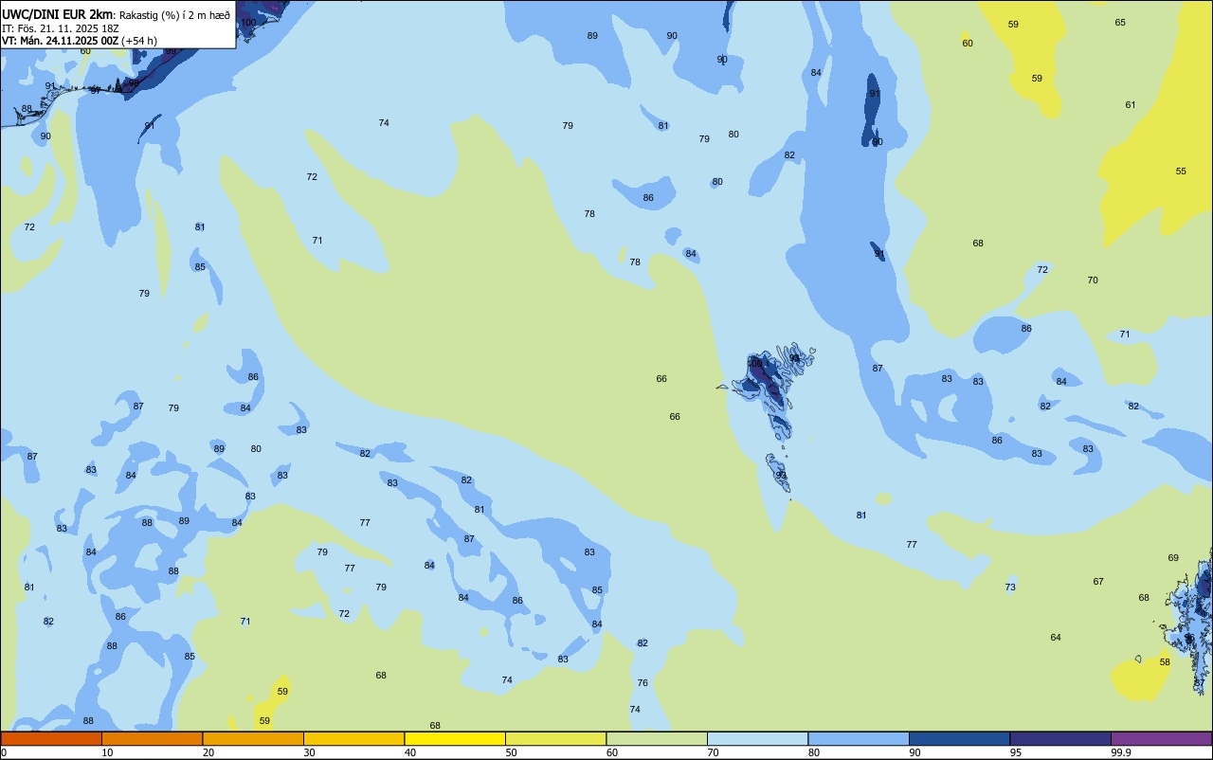
Task: Click the 'IT: Fös. 21. 11. 2025 18Z' line
Action: [x=61, y=28]
